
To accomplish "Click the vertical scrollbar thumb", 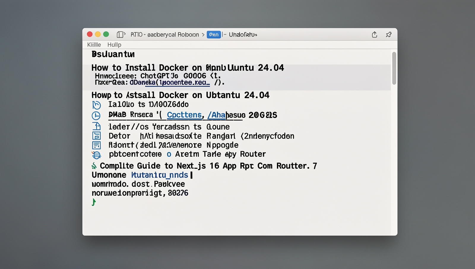I will tap(394, 68).
